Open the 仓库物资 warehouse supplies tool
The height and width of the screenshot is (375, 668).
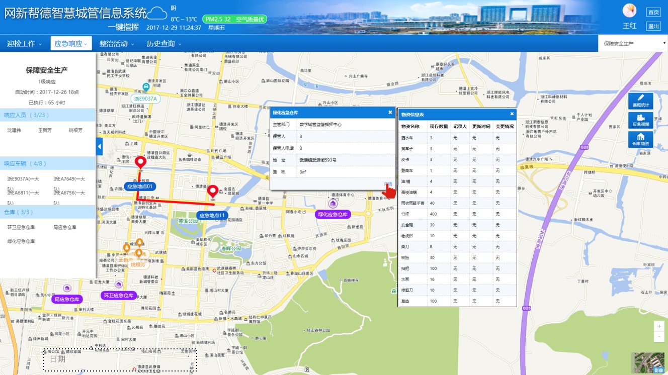click(641, 139)
